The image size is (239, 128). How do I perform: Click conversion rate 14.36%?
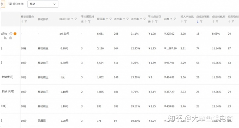point(216,92)
